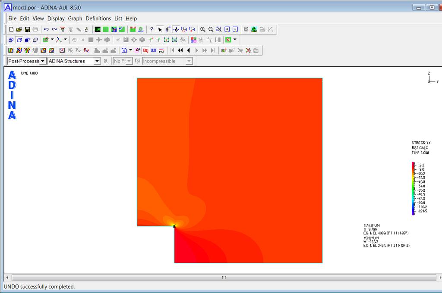Redo the last undone action

coord(54,29)
